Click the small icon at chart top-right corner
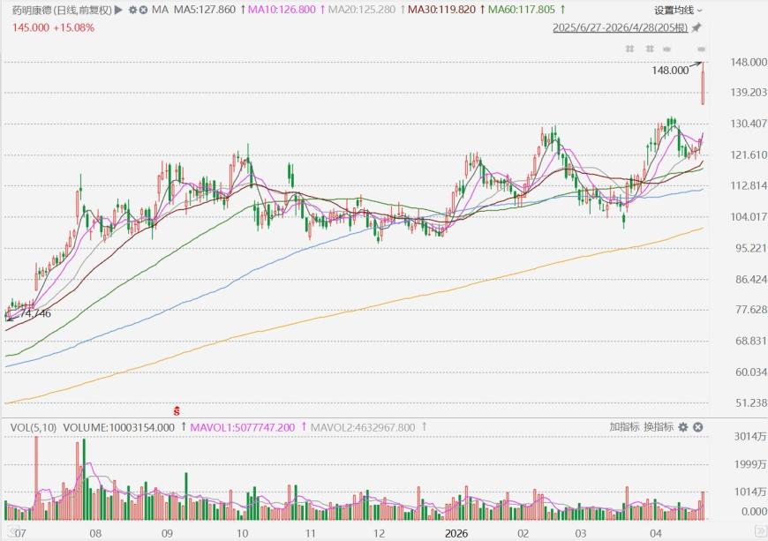 (x=702, y=48)
